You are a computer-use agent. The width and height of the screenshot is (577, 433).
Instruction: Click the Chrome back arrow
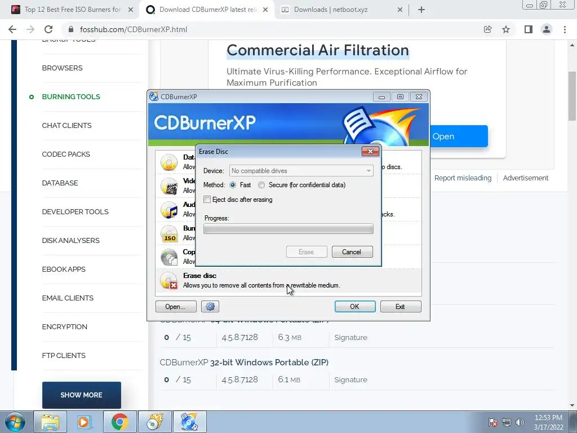point(12,29)
